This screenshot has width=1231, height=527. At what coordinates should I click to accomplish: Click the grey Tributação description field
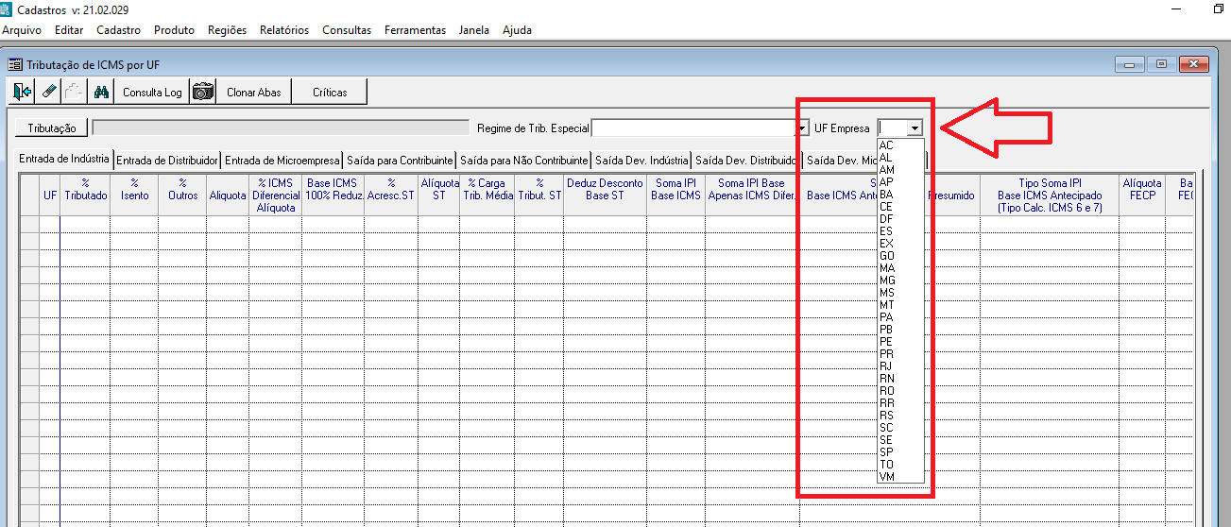(281, 127)
